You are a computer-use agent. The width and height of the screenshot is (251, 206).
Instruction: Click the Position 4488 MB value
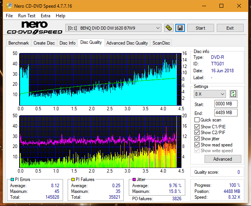232,191
